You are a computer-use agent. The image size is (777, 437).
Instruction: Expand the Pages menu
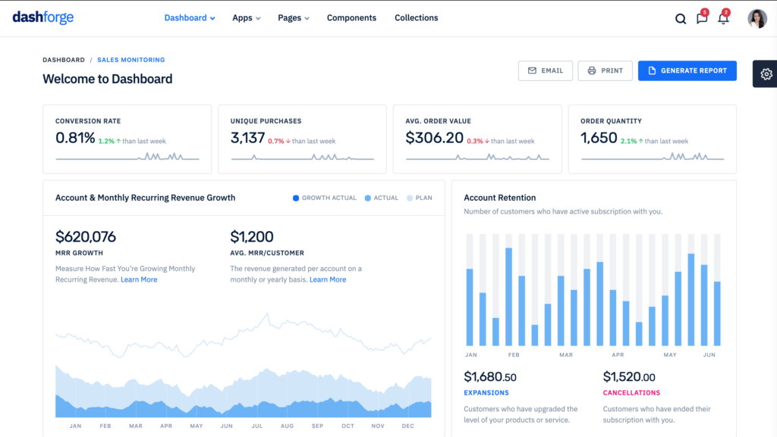[293, 17]
